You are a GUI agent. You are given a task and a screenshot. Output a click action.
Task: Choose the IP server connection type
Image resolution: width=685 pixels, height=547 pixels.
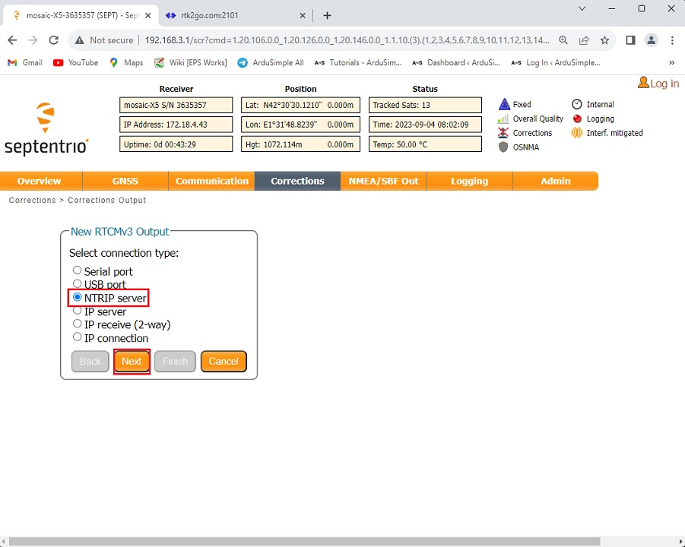pyautogui.click(x=78, y=311)
